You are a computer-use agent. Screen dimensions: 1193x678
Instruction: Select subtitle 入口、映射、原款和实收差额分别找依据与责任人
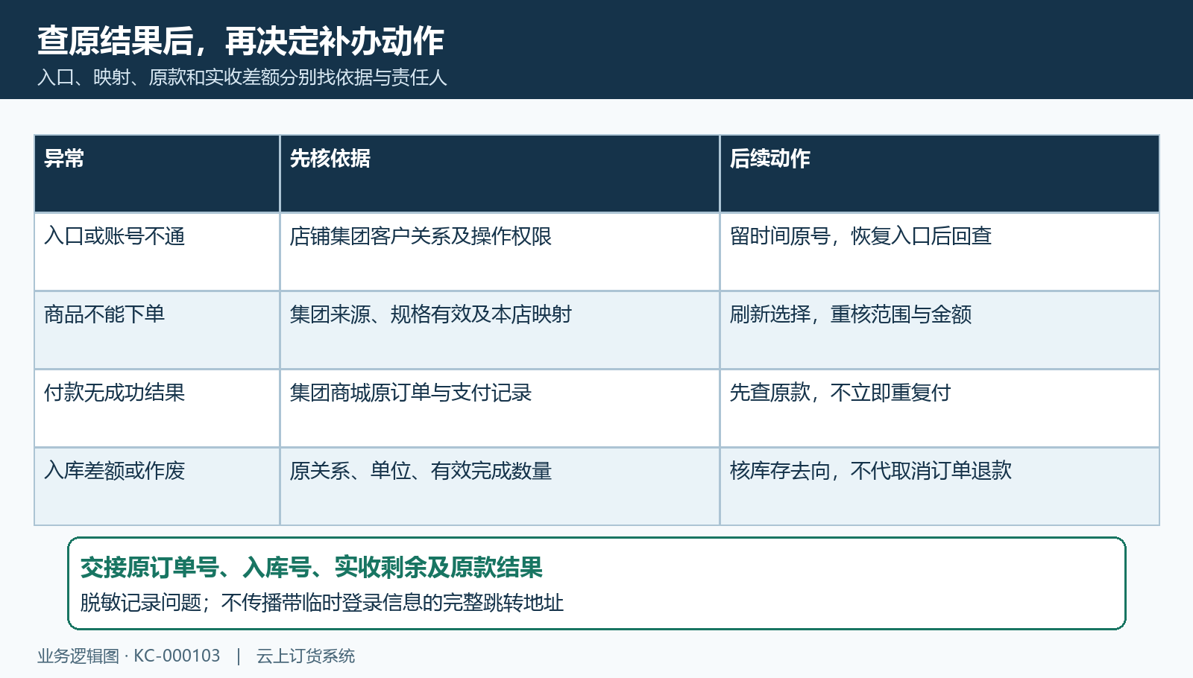(242, 77)
